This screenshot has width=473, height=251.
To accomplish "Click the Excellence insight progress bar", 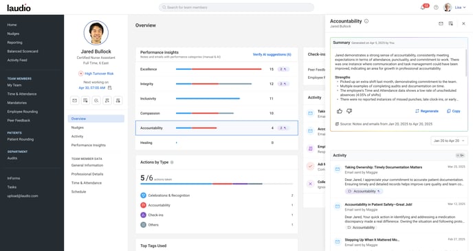I will click(219, 69).
